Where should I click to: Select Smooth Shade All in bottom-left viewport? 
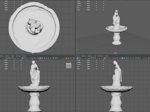click(x=40, y=58)
